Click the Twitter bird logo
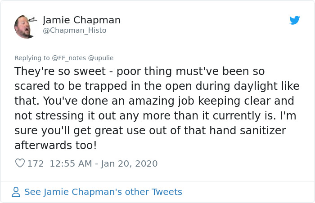Viewport: 315px width, 203px height. click(x=295, y=20)
